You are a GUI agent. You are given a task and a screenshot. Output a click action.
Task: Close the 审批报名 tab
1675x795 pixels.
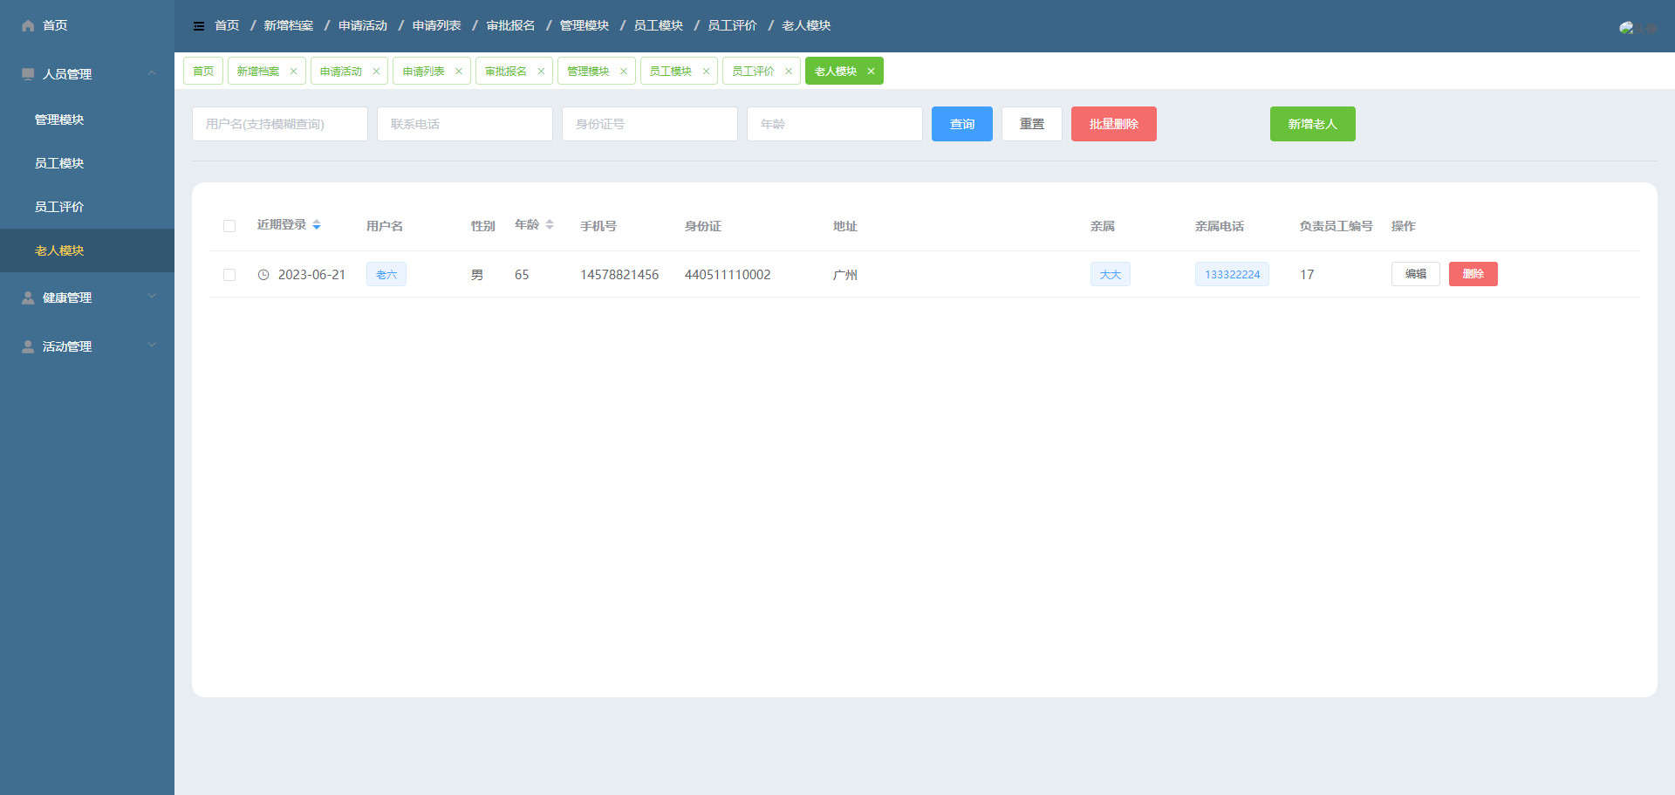click(x=541, y=72)
